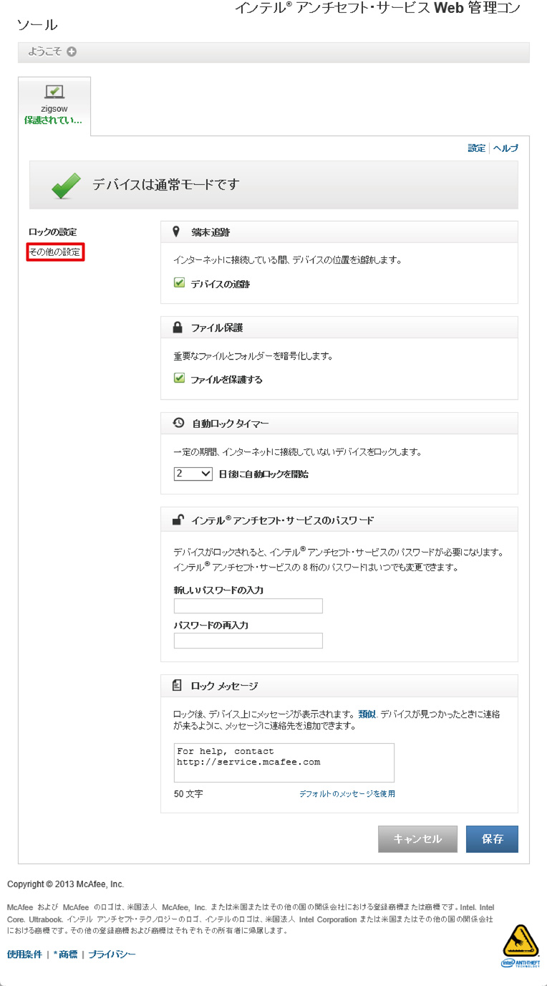Open the 設定 link at top right
This screenshot has width=547, height=986.
click(477, 148)
